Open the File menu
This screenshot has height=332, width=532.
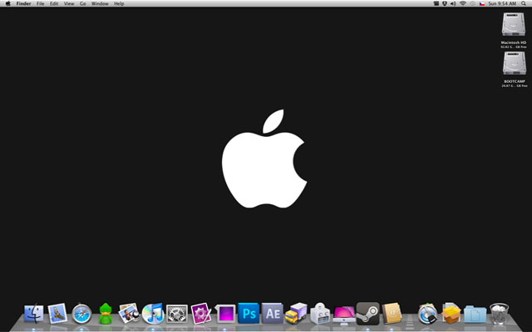click(x=40, y=4)
